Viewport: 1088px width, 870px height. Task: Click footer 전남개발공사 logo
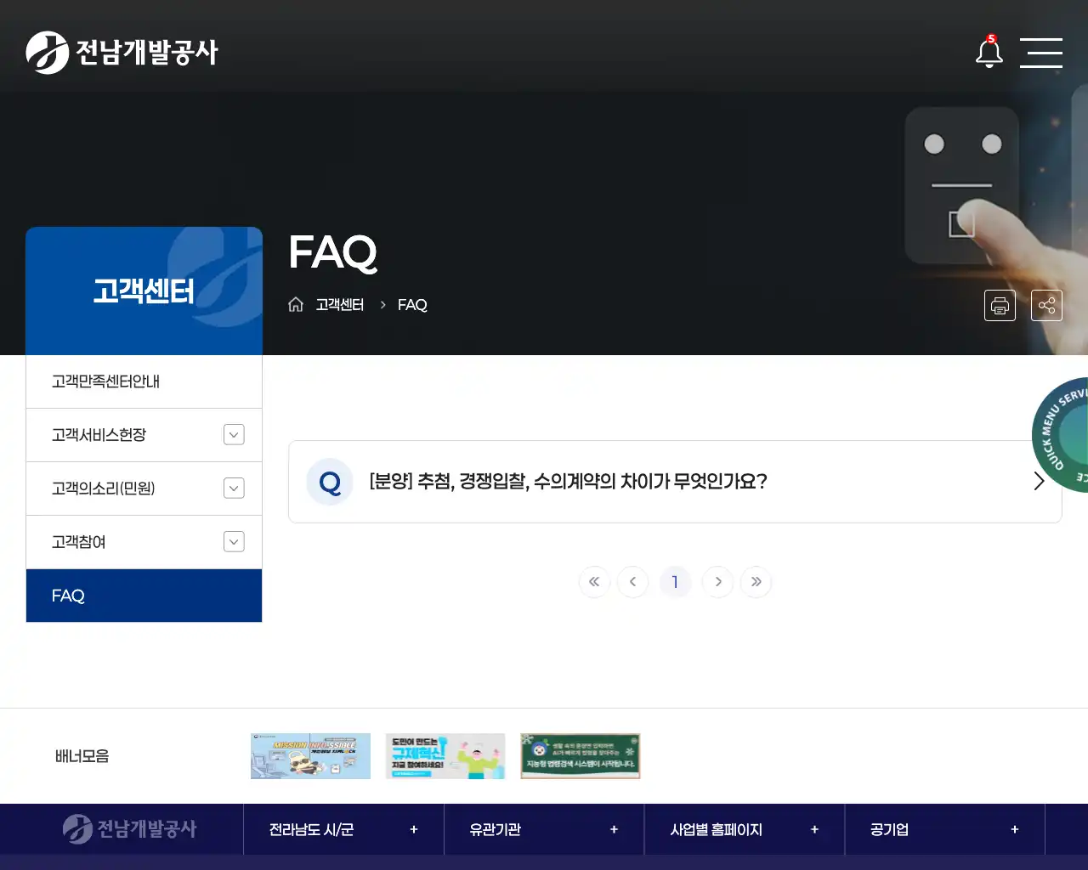pyautogui.click(x=129, y=829)
